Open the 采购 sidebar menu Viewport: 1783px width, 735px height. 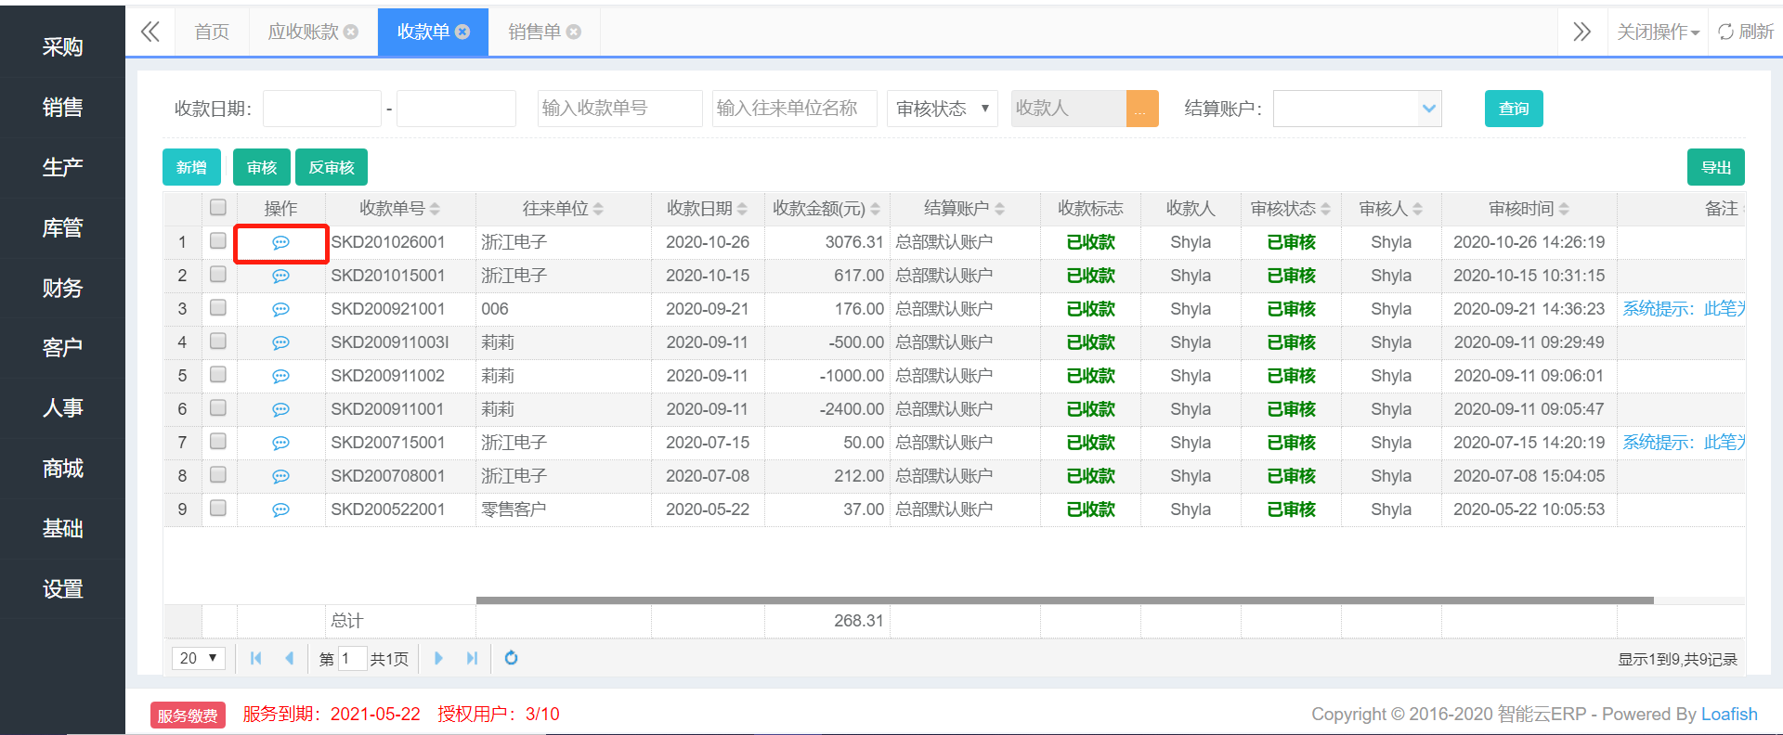[x=62, y=47]
